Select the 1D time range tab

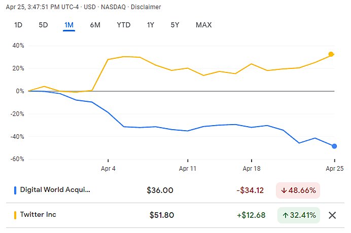pos(18,25)
